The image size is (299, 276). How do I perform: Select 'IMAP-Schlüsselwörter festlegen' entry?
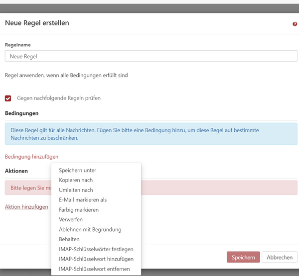click(x=96, y=249)
